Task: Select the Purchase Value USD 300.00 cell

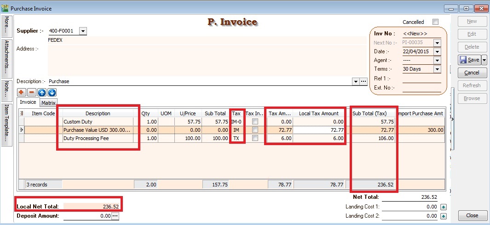Action: 98,130
